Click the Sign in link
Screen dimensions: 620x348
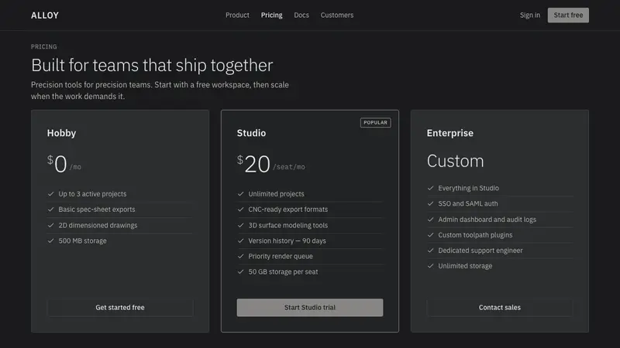point(530,15)
